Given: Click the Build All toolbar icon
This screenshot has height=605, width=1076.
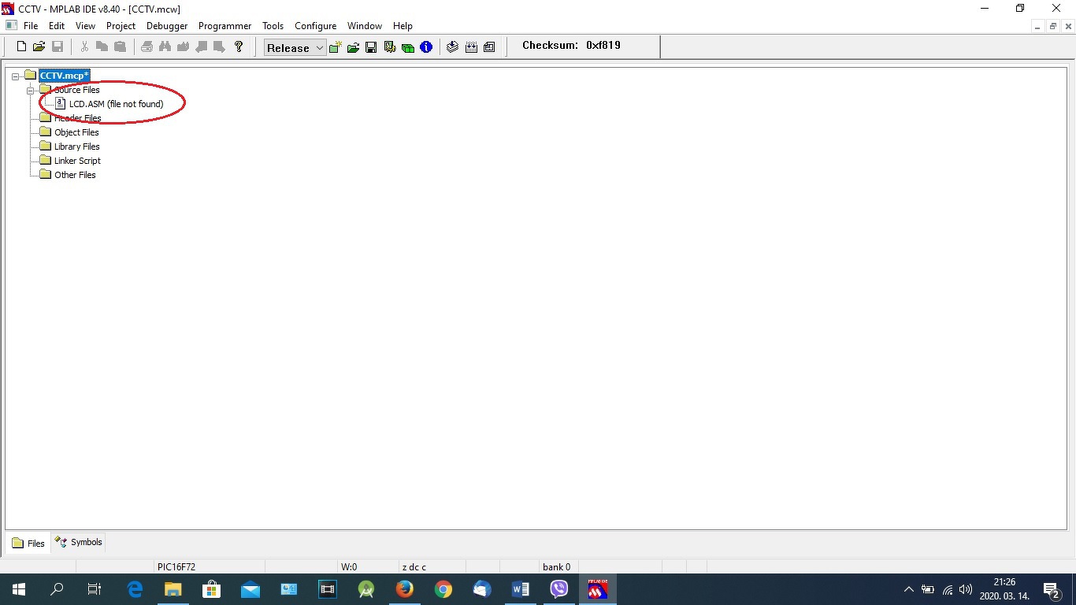Looking at the screenshot, I should pyautogui.click(x=471, y=47).
